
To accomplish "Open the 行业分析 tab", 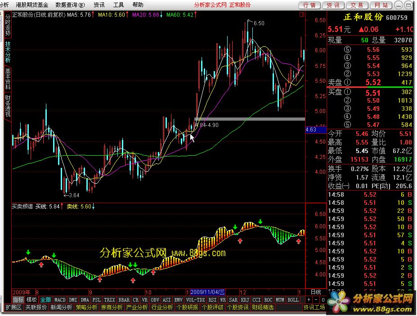I will tap(162, 307).
